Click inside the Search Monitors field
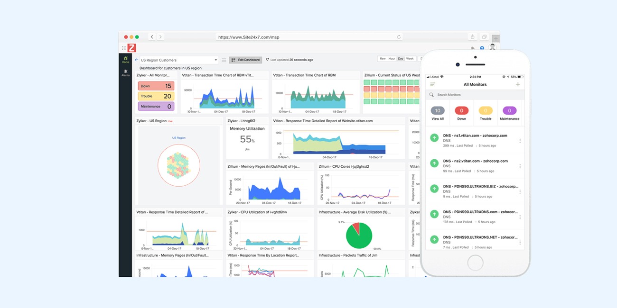The image size is (617, 308). (456, 94)
